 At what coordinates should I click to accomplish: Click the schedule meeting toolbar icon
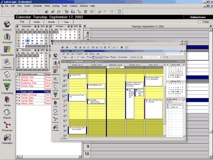(x=73, y=12)
